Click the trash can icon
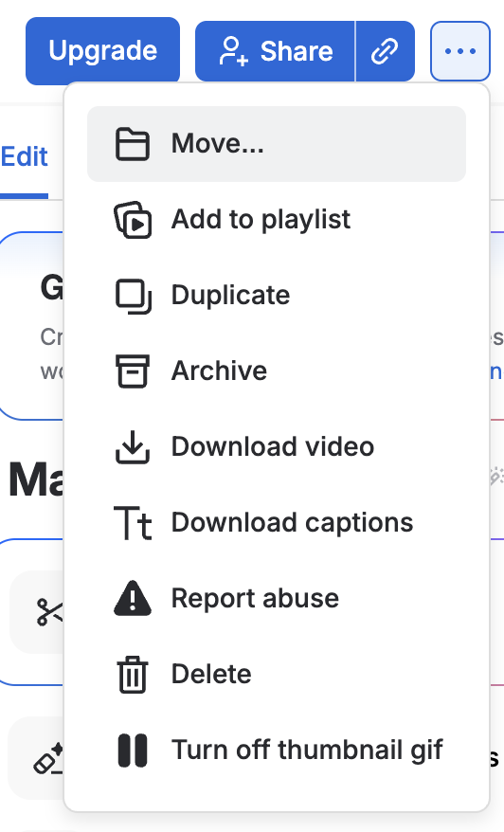 133,675
